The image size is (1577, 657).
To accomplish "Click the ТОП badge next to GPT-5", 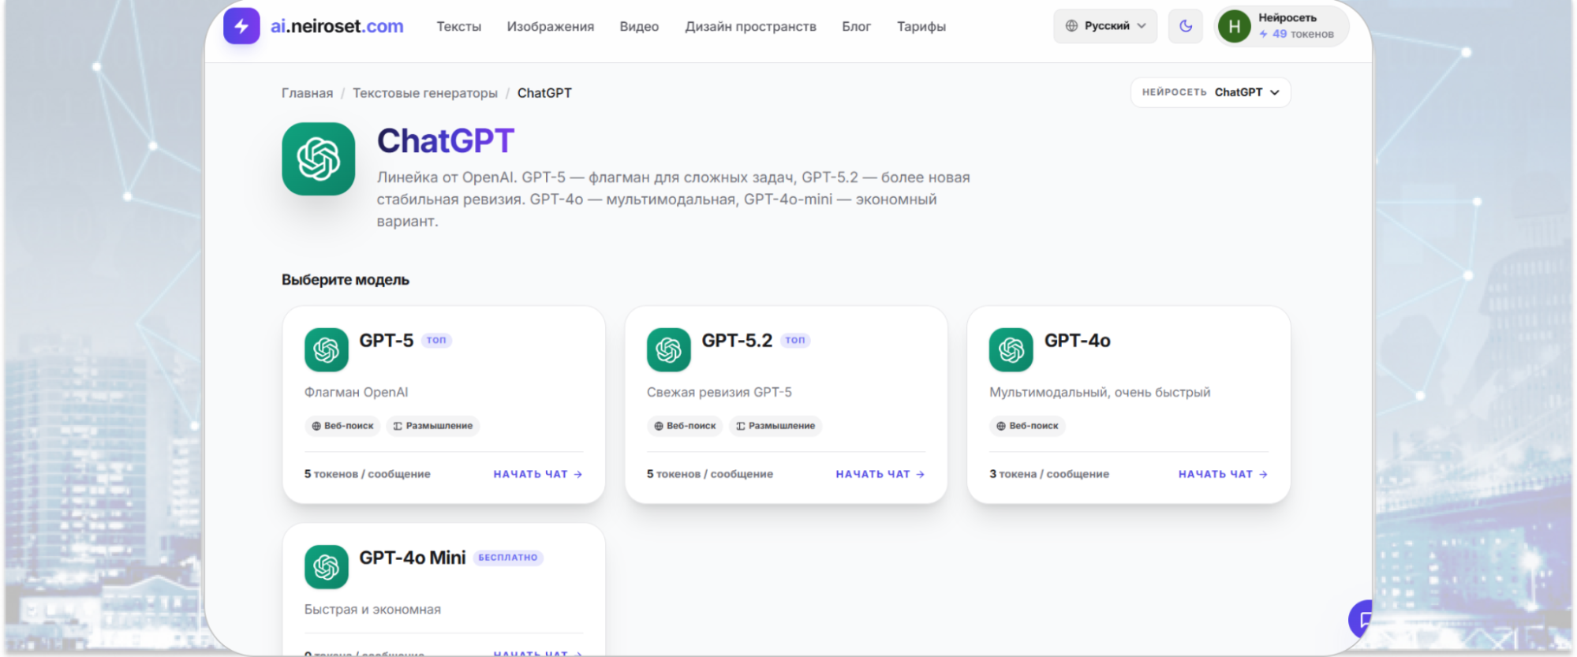I will pyautogui.click(x=436, y=340).
